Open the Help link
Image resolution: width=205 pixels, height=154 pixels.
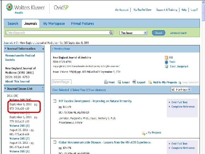coord(184,10)
